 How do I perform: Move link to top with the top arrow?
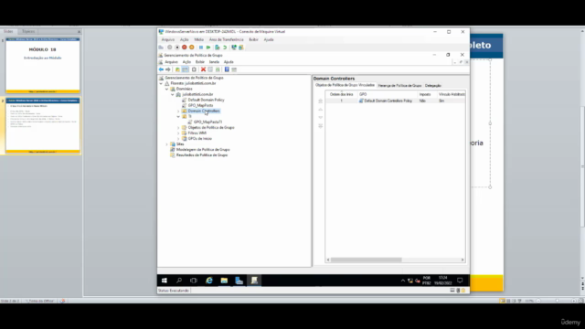[320, 101]
